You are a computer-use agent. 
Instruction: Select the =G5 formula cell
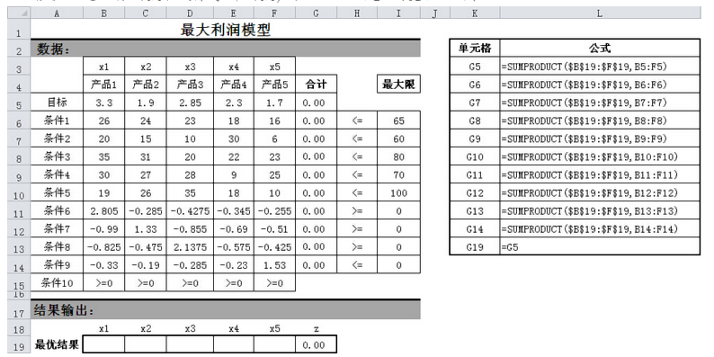point(600,246)
